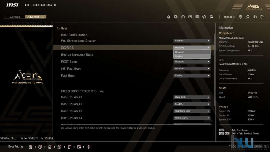This screenshot has width=270, height=152.
Task: Click the Boot Priority label
Action: 16,146
